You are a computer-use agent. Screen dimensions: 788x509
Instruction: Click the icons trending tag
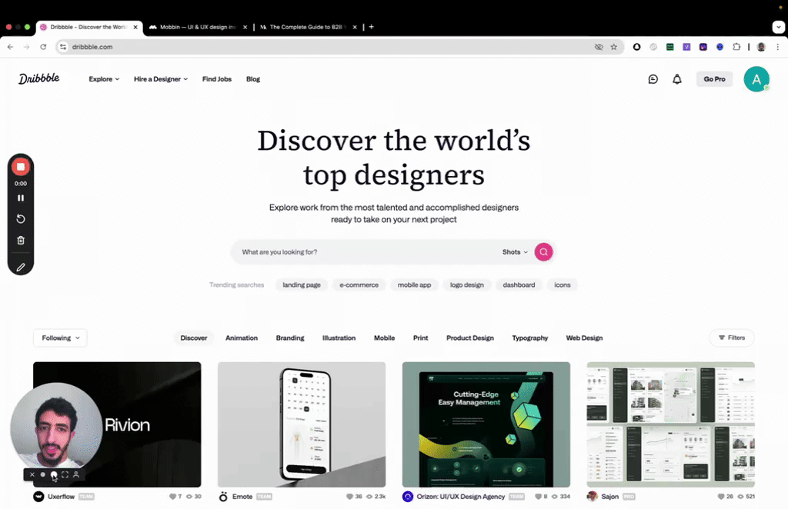click(x=563, y=284)
